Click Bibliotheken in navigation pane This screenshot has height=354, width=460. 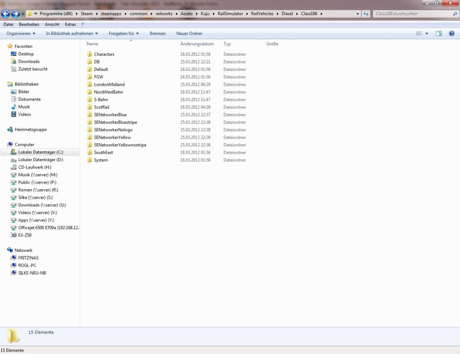(x=26, y=84)
